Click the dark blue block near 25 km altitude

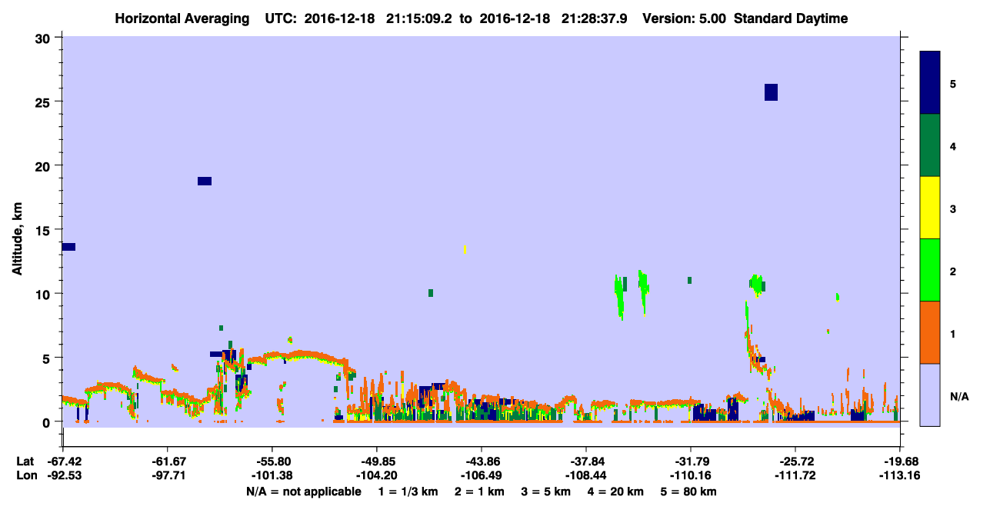(x=771, y=92)
